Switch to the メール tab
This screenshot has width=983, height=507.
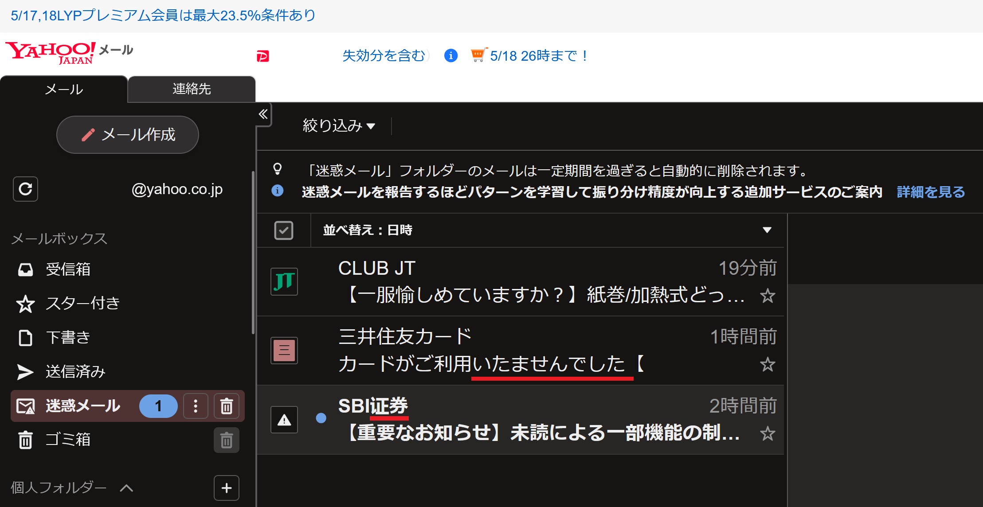[x=64, y=89]
